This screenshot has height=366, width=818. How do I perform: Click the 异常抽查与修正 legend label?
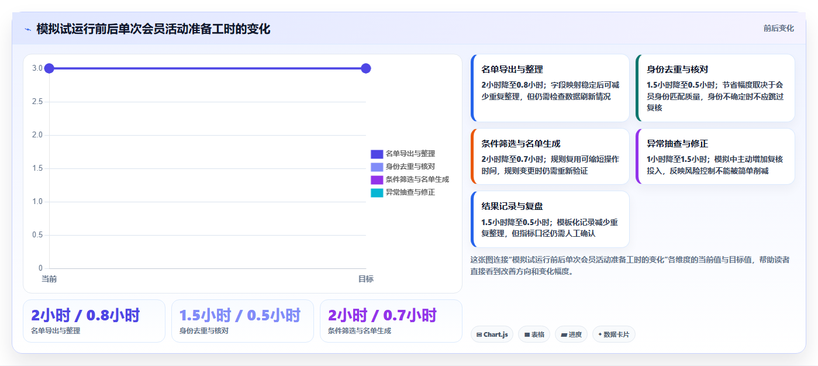click(410, 192)
